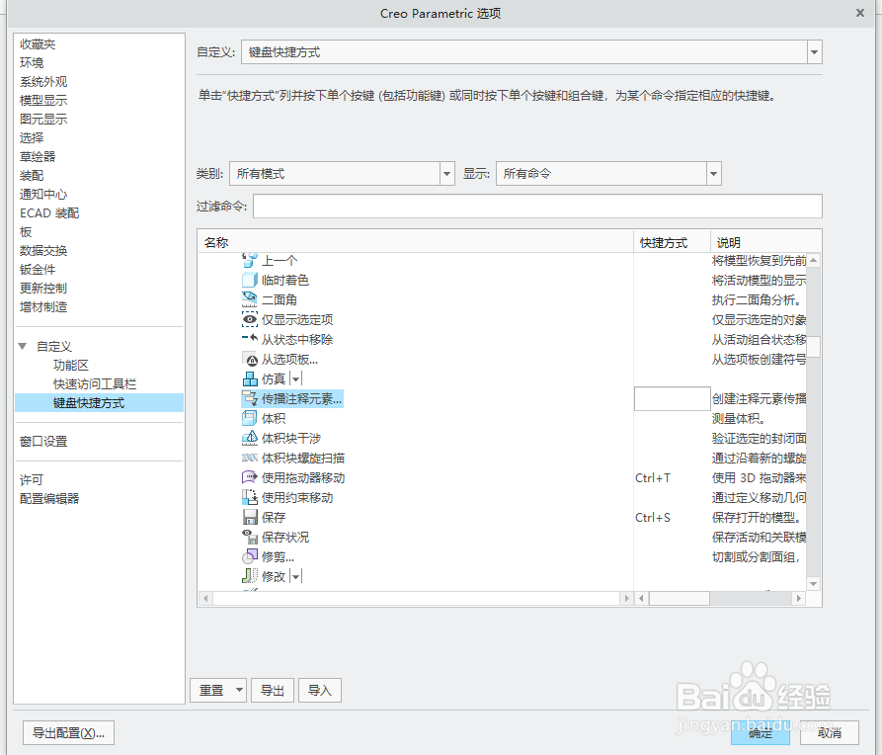
Task: Click the 名称 column header
Action: 416,243
